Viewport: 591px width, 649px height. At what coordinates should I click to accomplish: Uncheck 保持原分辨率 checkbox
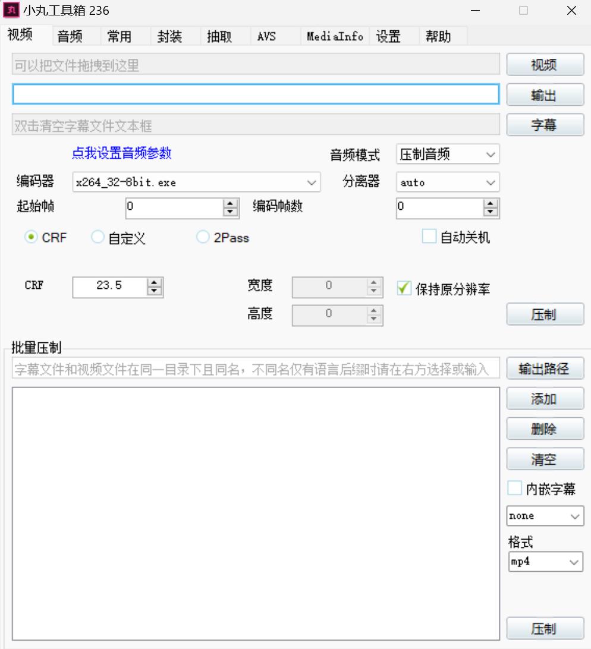(404, 289)
